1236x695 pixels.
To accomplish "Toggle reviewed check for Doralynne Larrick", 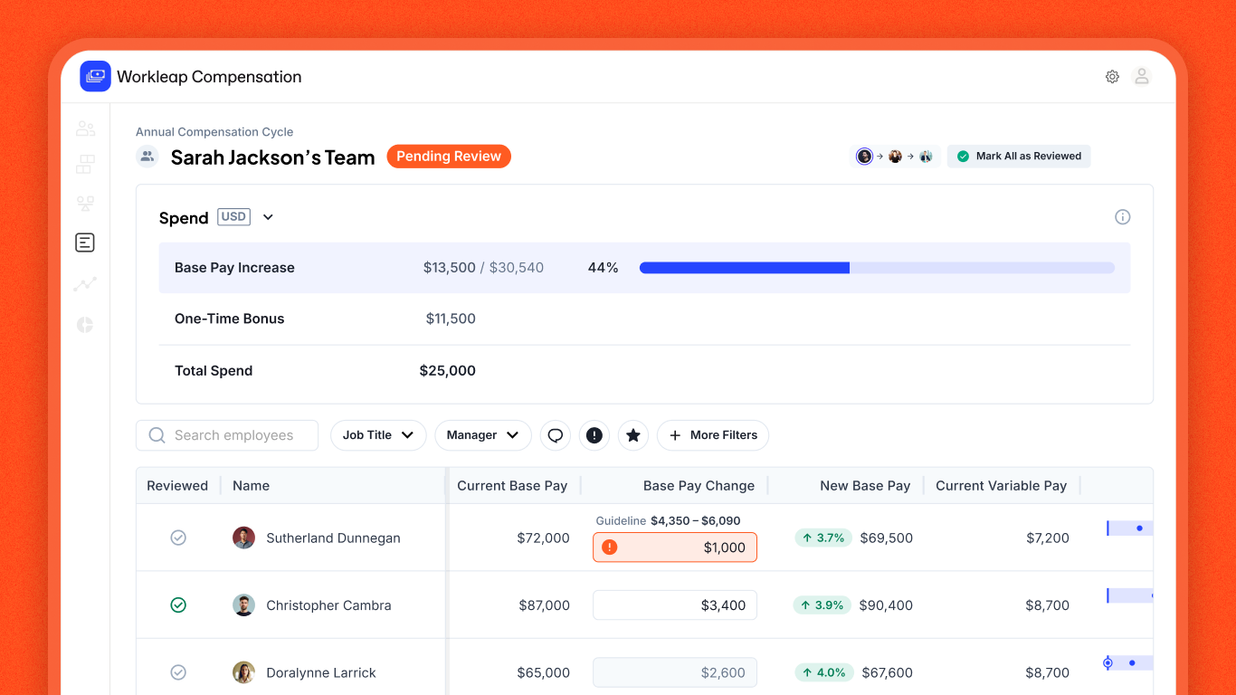I will tap(178, 672).
